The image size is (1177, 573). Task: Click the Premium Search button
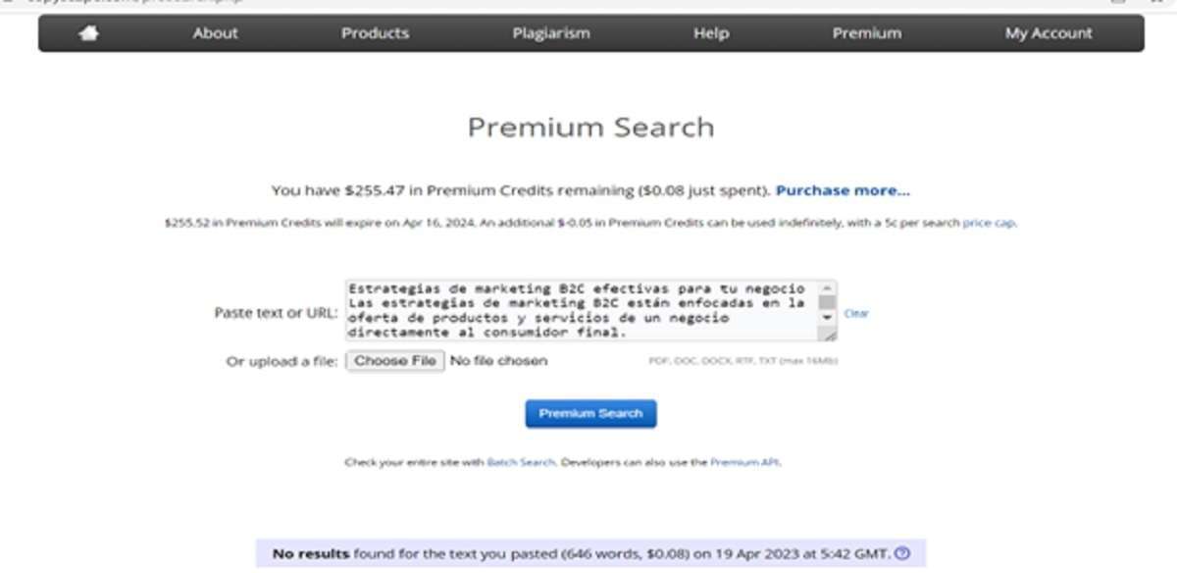click(590, 414)
